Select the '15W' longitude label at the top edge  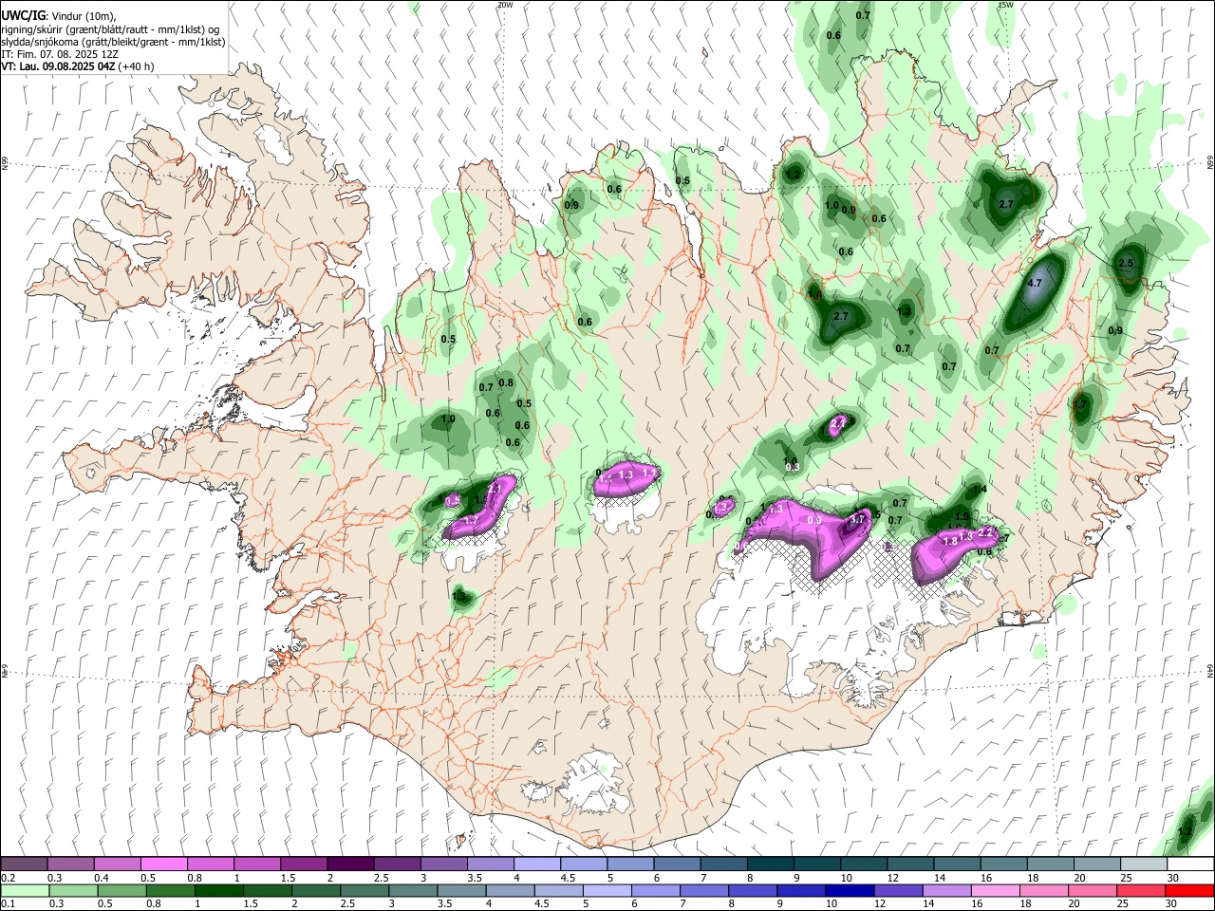(1005, 5)
